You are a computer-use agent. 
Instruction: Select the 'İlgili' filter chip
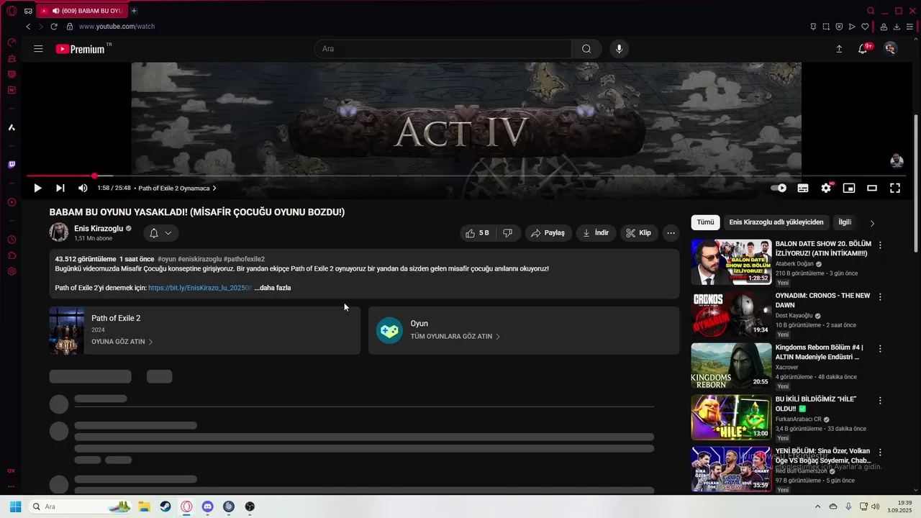845,222
